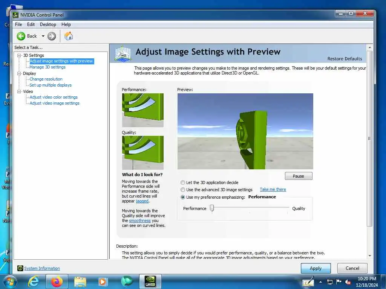Collapse the 3D Settings tree node
The image size is (386, 289).
tap(19, 56)
